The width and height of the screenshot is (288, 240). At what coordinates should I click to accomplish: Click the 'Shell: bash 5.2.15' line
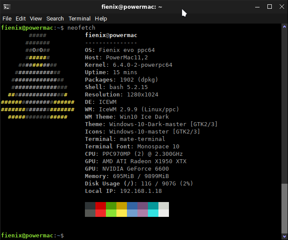tap(116, 87)
